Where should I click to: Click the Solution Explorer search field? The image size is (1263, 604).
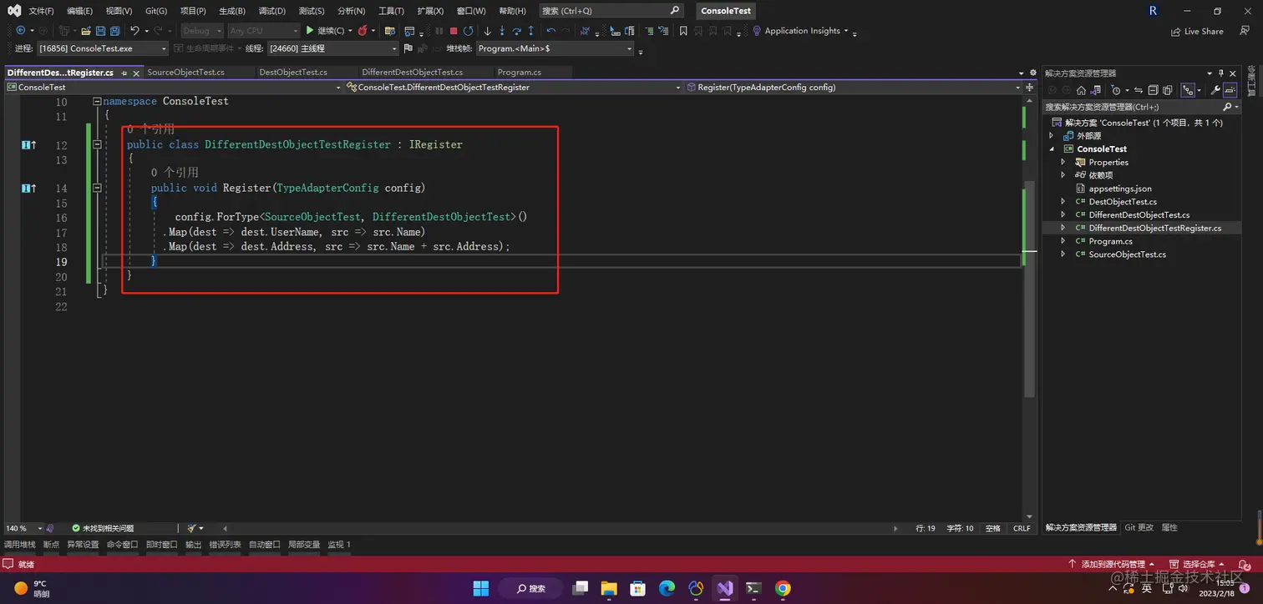(1142, 107)
